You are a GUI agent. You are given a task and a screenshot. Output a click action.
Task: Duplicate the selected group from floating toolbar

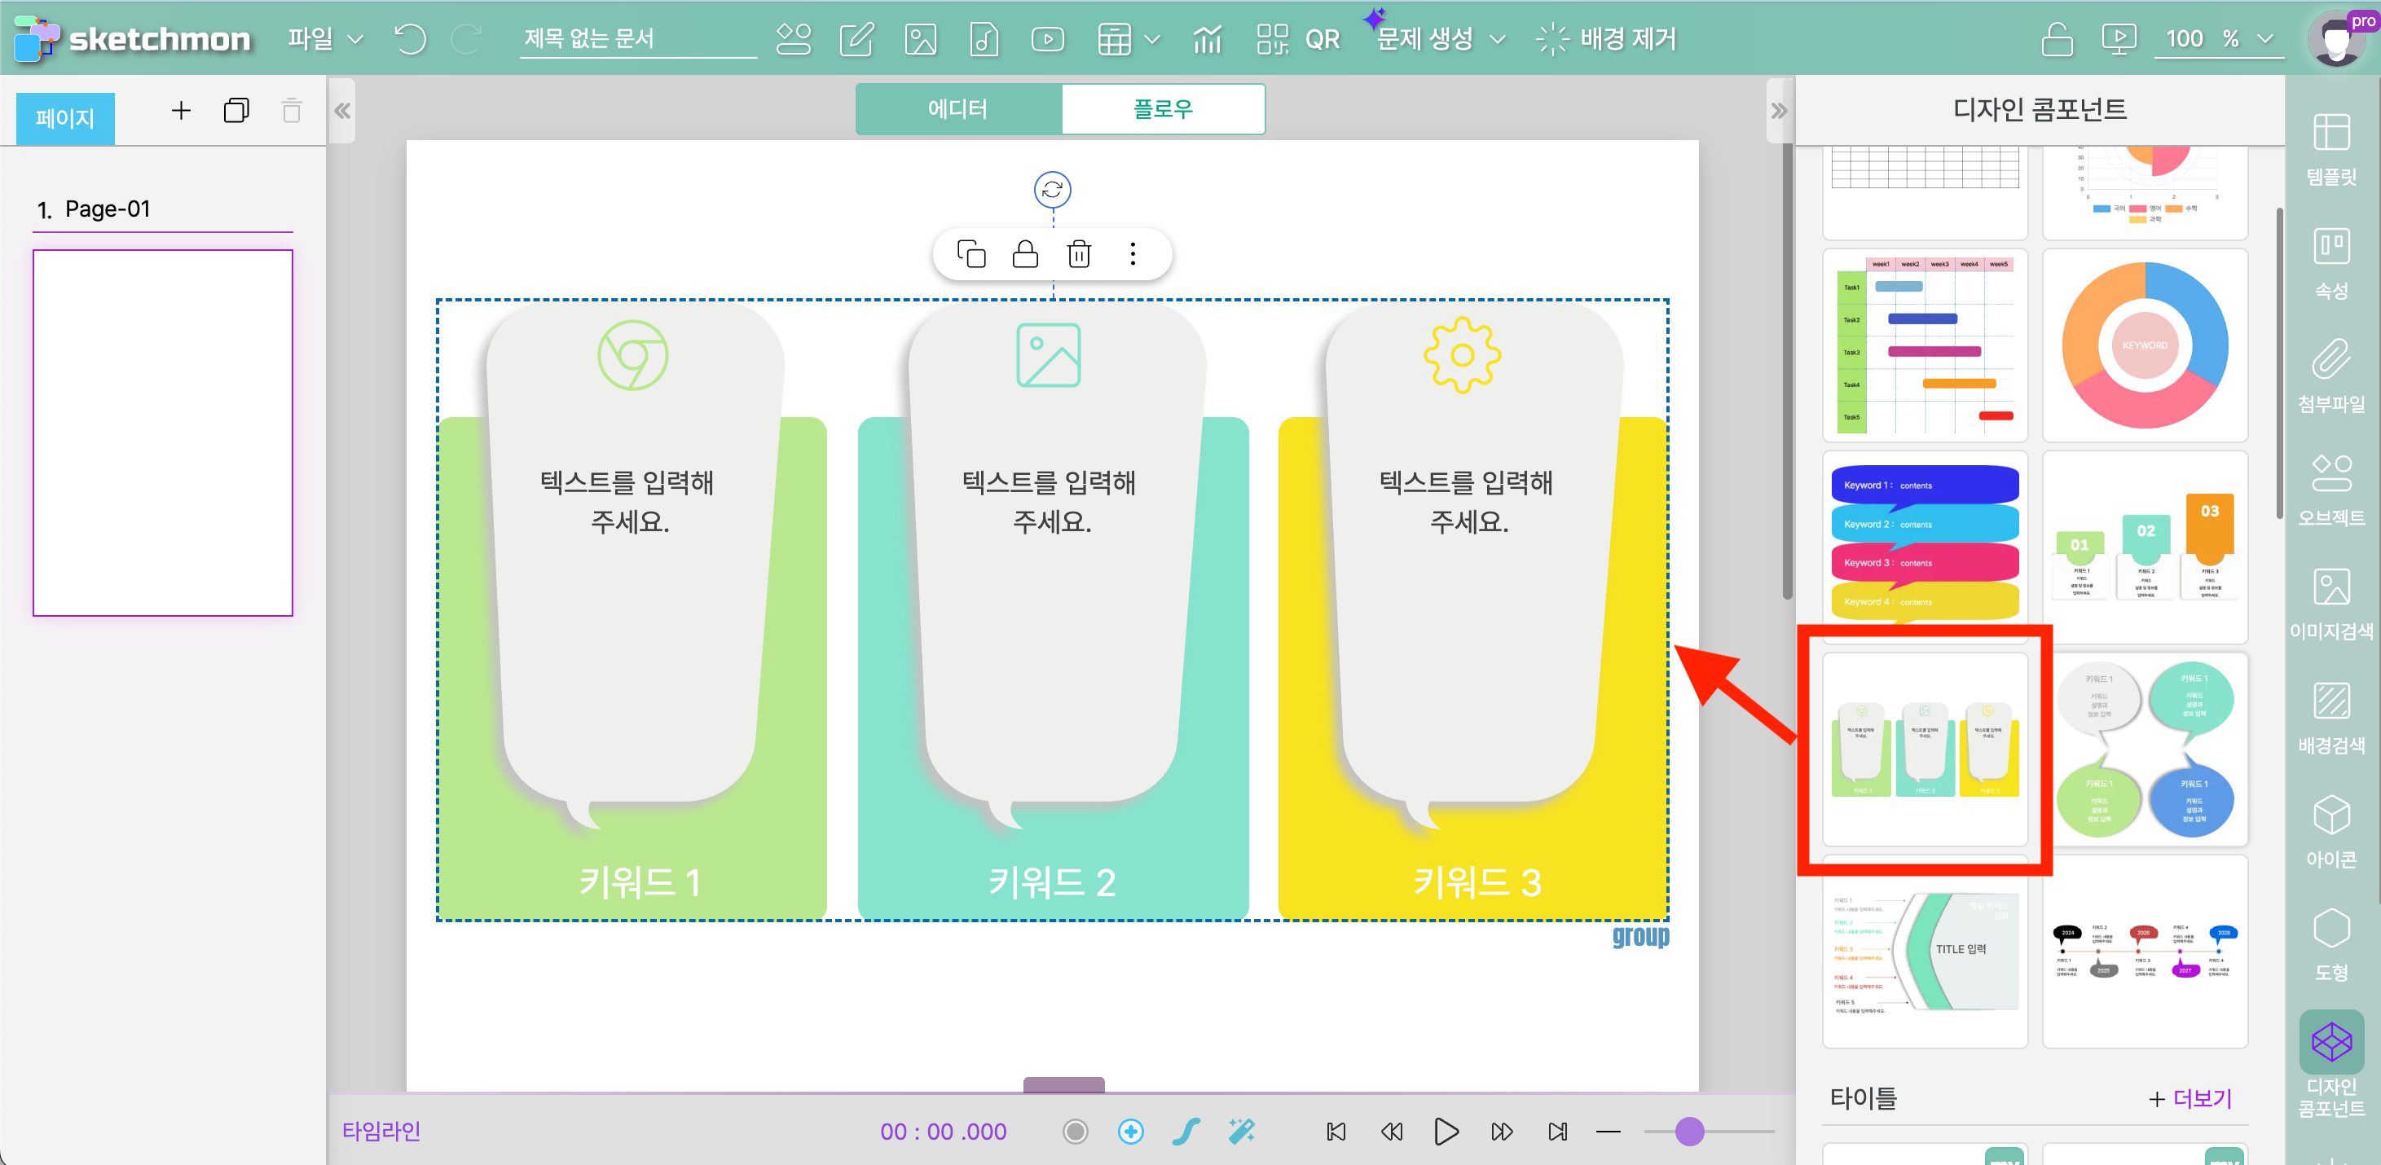[970, 254]
